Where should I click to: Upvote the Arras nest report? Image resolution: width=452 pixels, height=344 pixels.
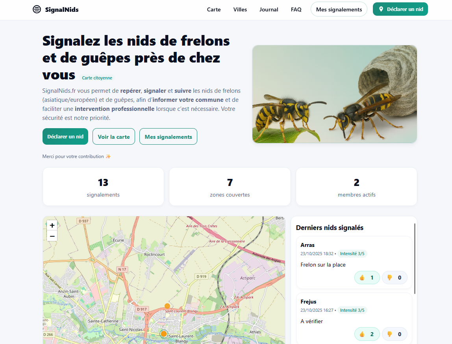(367, 278)
